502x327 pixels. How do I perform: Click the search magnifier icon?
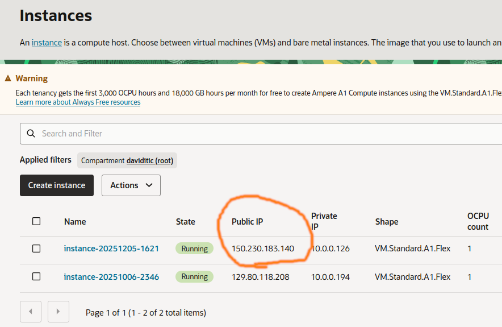pyautogui.click(x=31, y=134)
